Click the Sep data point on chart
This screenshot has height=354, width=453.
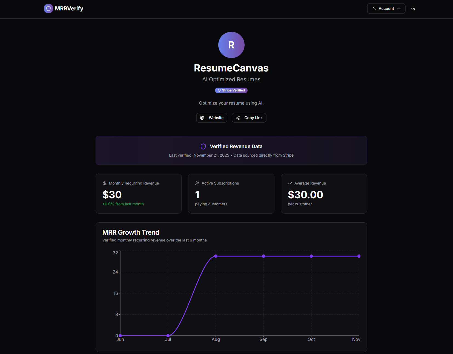263,256
